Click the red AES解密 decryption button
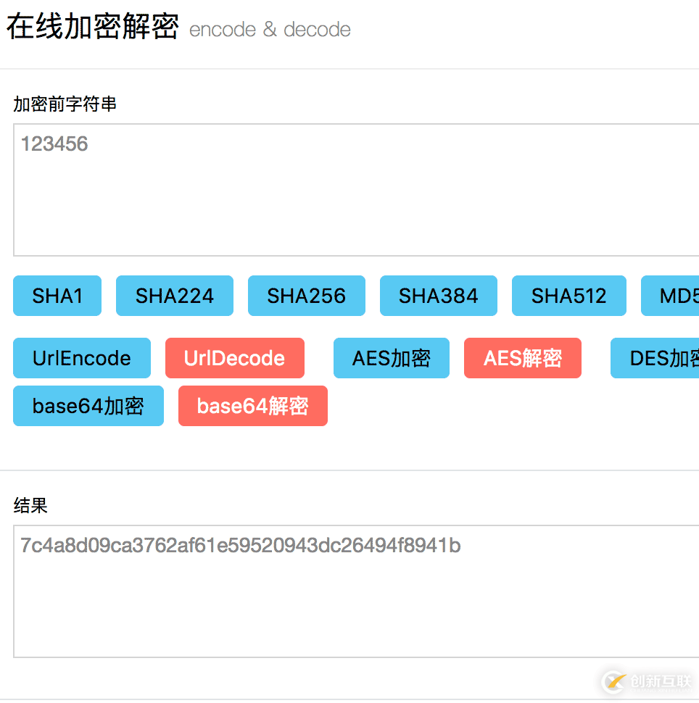This screenshot has height=703, width=699. click(522, 358)
